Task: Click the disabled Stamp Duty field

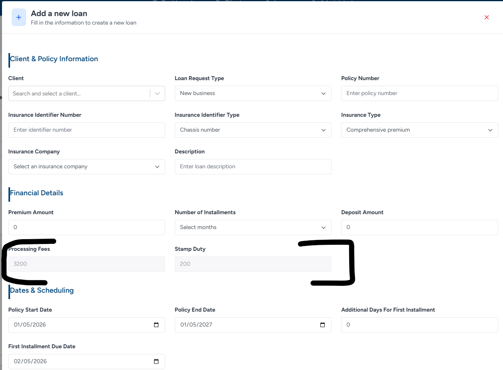Action: coord(253,264)
